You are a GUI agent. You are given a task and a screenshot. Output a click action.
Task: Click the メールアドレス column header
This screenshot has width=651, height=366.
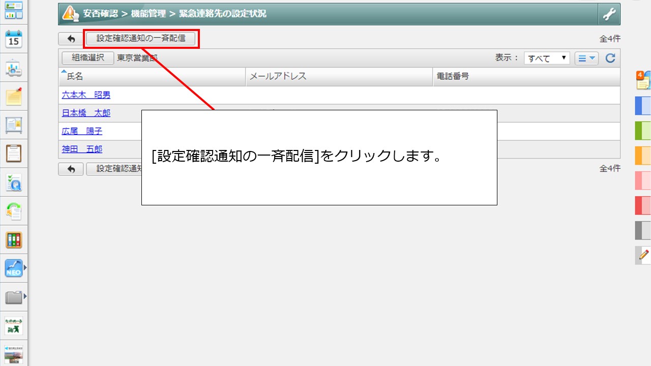pyautogui.click(x=340, y=76)
